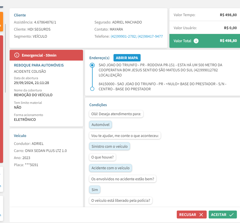Select the origin address marker on Rodovia PR-151
The image size is (240, 223).
tap(92, 65)
